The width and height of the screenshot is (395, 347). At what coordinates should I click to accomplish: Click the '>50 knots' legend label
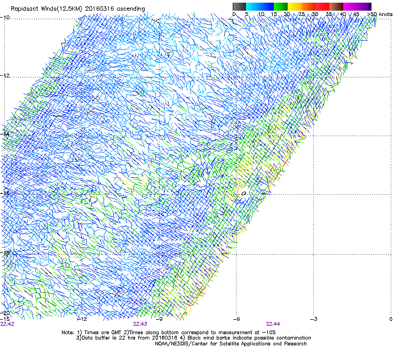(380, 14)
